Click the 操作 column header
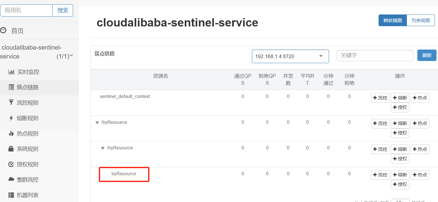 tap(400, 76)
